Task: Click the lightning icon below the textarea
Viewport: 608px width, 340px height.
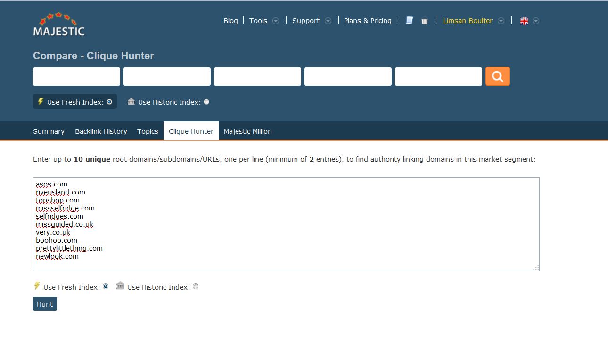Action: tap(37, 286)
